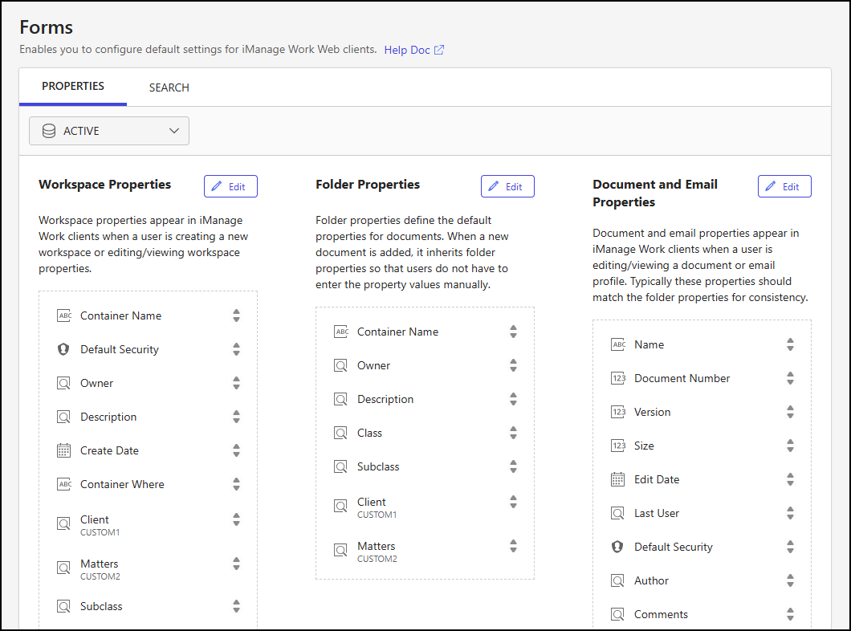Select the security shield icon for Default Security

coord(63,349)
